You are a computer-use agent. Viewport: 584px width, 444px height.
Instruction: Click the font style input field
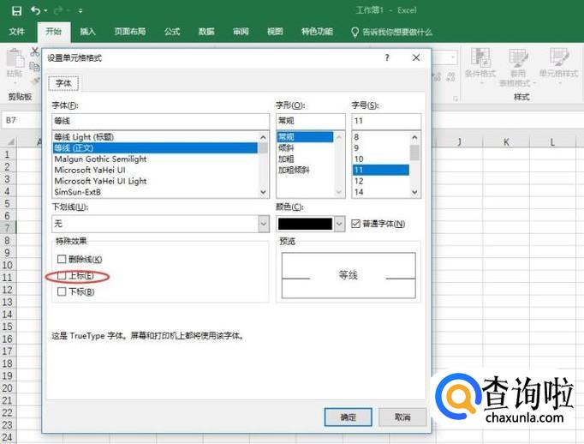(311, 121)
